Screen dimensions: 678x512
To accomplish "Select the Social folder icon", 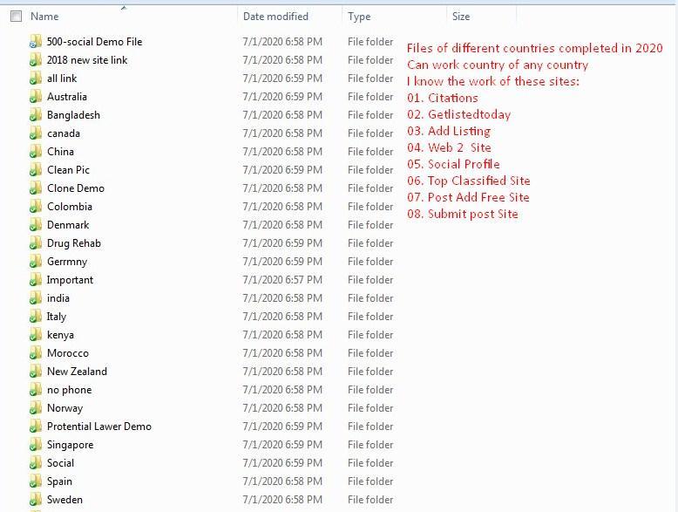I will click(36, 463).
